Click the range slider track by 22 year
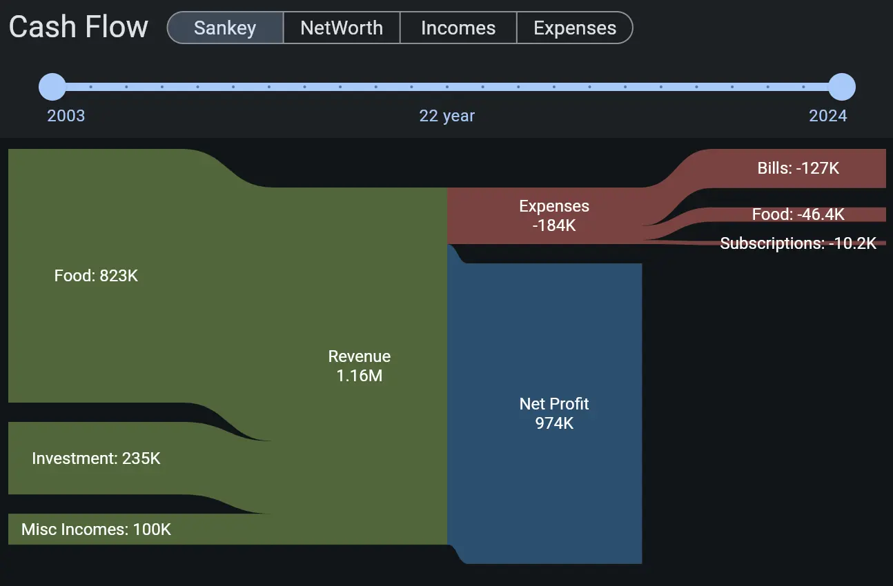The height and width of the screenshot is (586, 893). tap(447, 87)
